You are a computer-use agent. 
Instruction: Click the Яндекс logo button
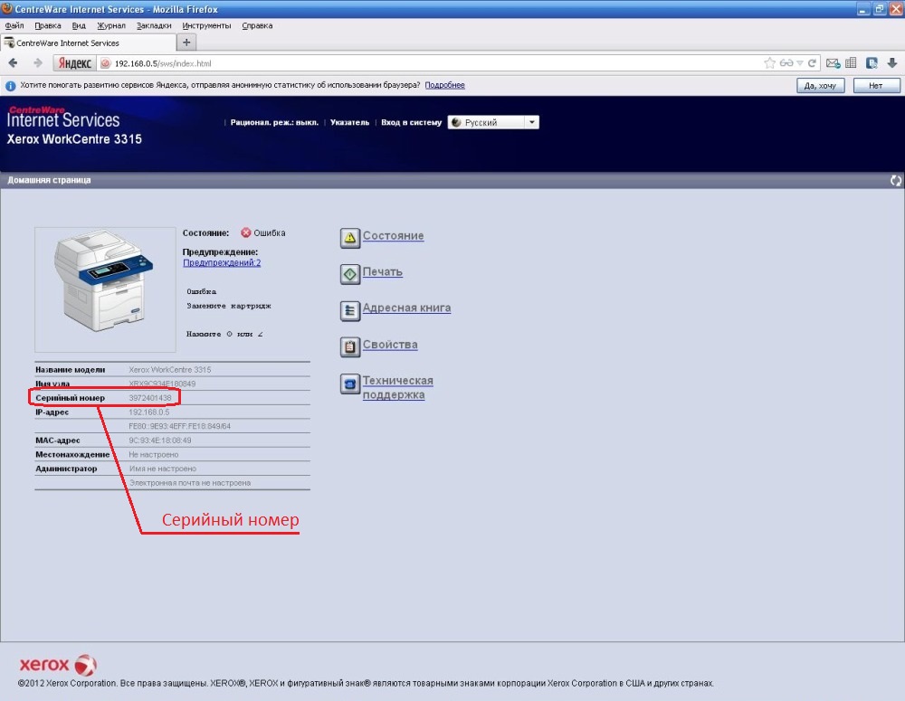[x=74, y=63]
